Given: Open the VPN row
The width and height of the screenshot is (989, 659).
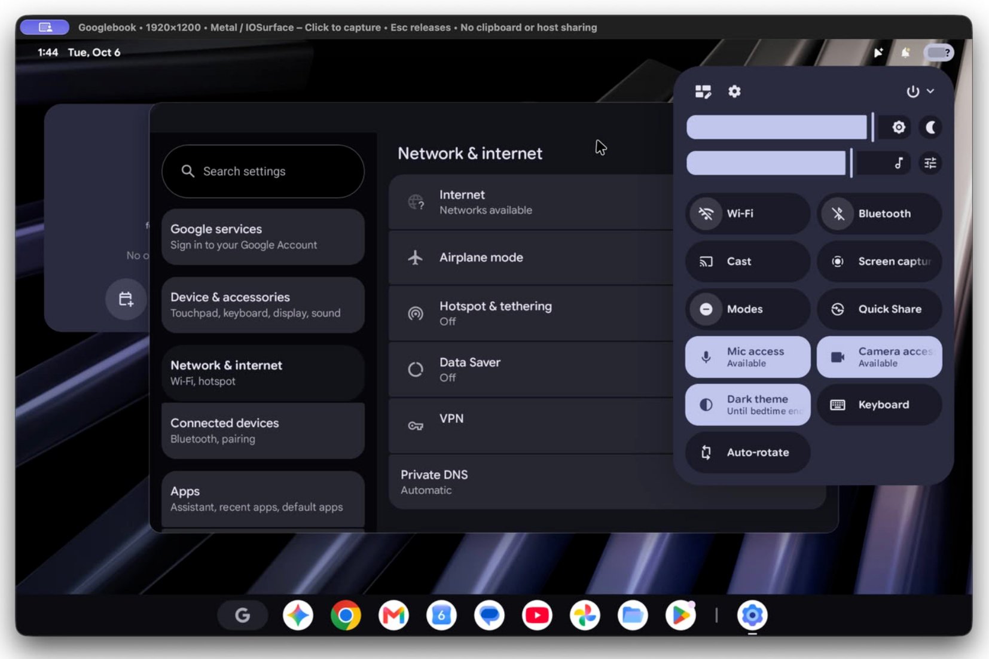Looking at the screenshot, I should pyautogui.click(x=531, y=425).
